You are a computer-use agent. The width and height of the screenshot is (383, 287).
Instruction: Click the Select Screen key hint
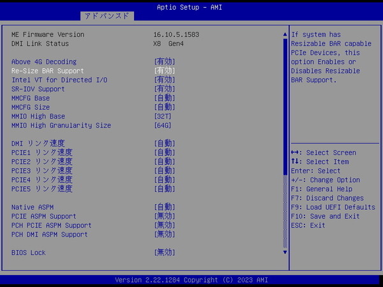pos(324,152)
